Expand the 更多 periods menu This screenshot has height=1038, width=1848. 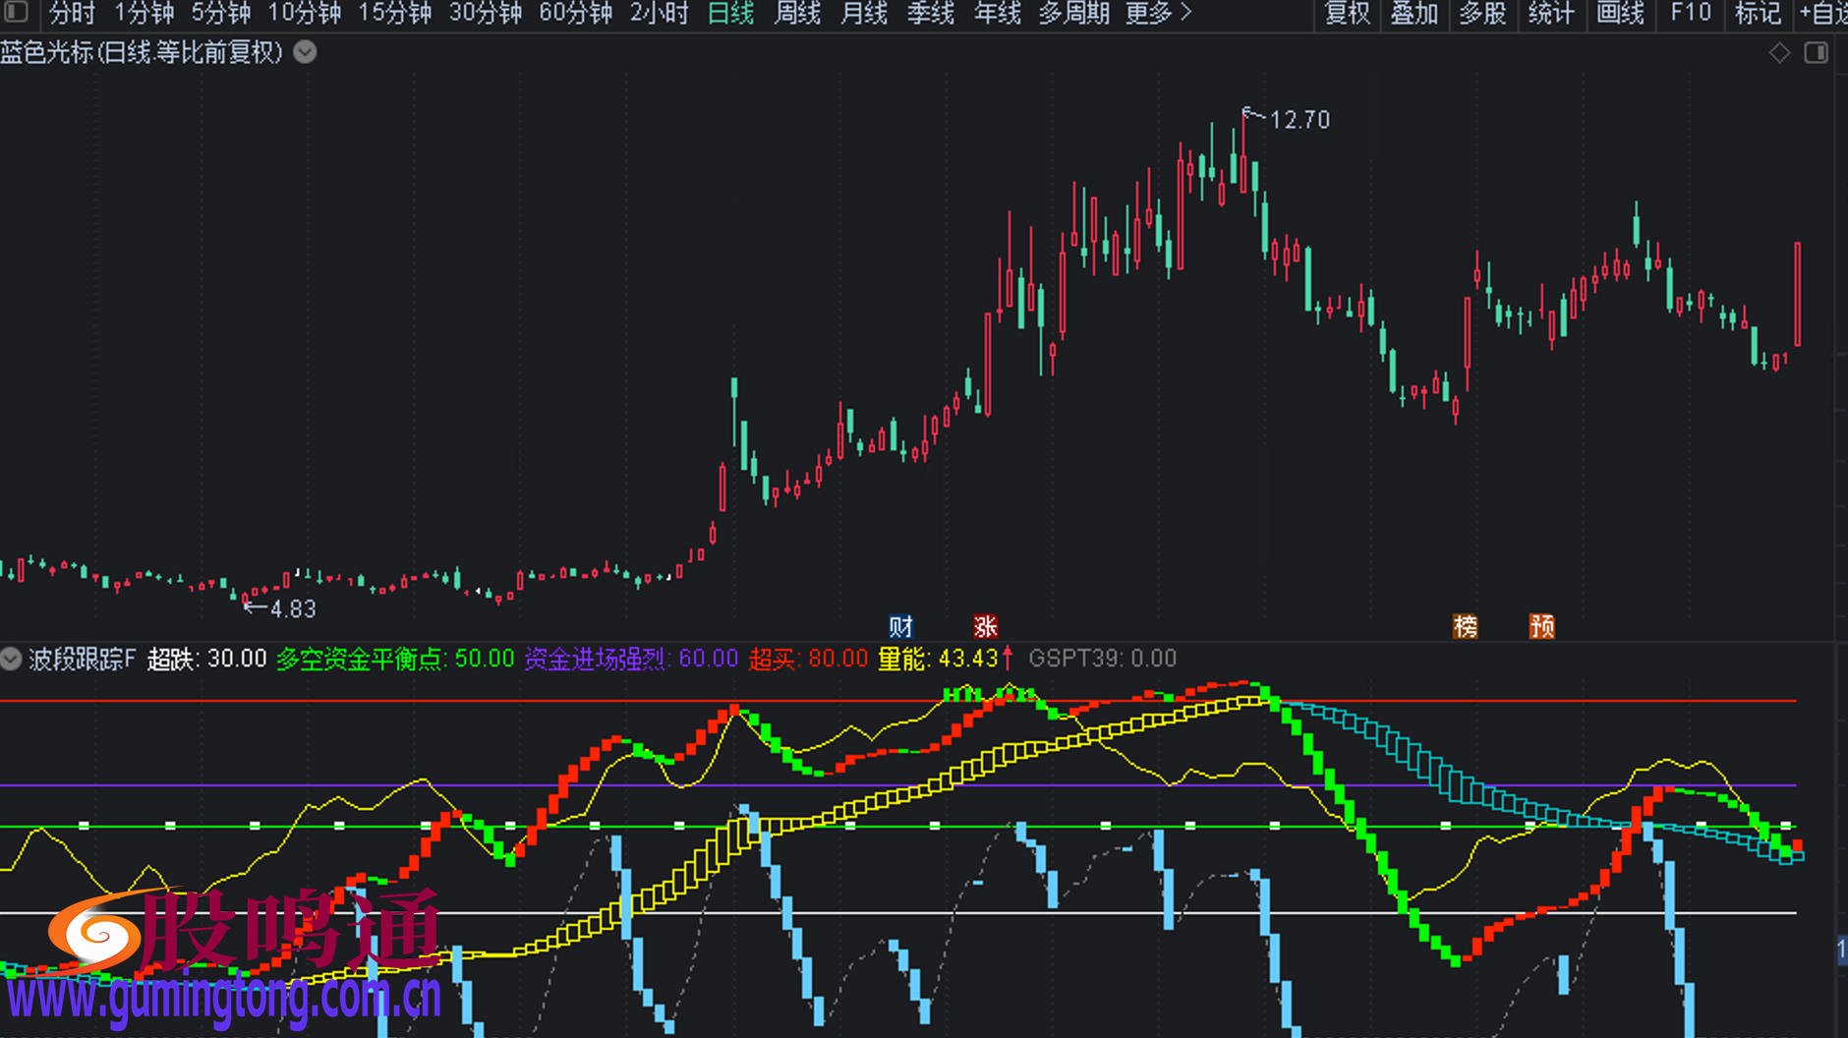click(1158, 13)
